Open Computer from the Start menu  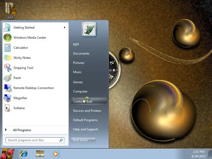coord(80,91)
